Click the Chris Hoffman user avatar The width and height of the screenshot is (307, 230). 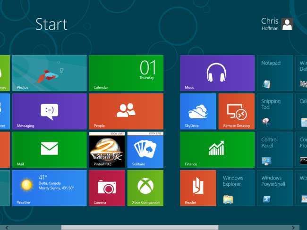287,24
